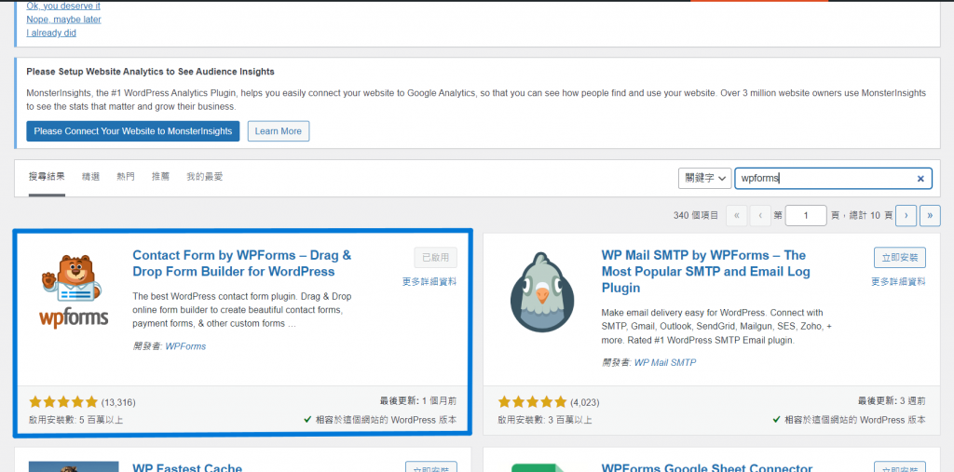Click the disabled previous page arrow
954x472 pixels.
click(x=760, y=215)
